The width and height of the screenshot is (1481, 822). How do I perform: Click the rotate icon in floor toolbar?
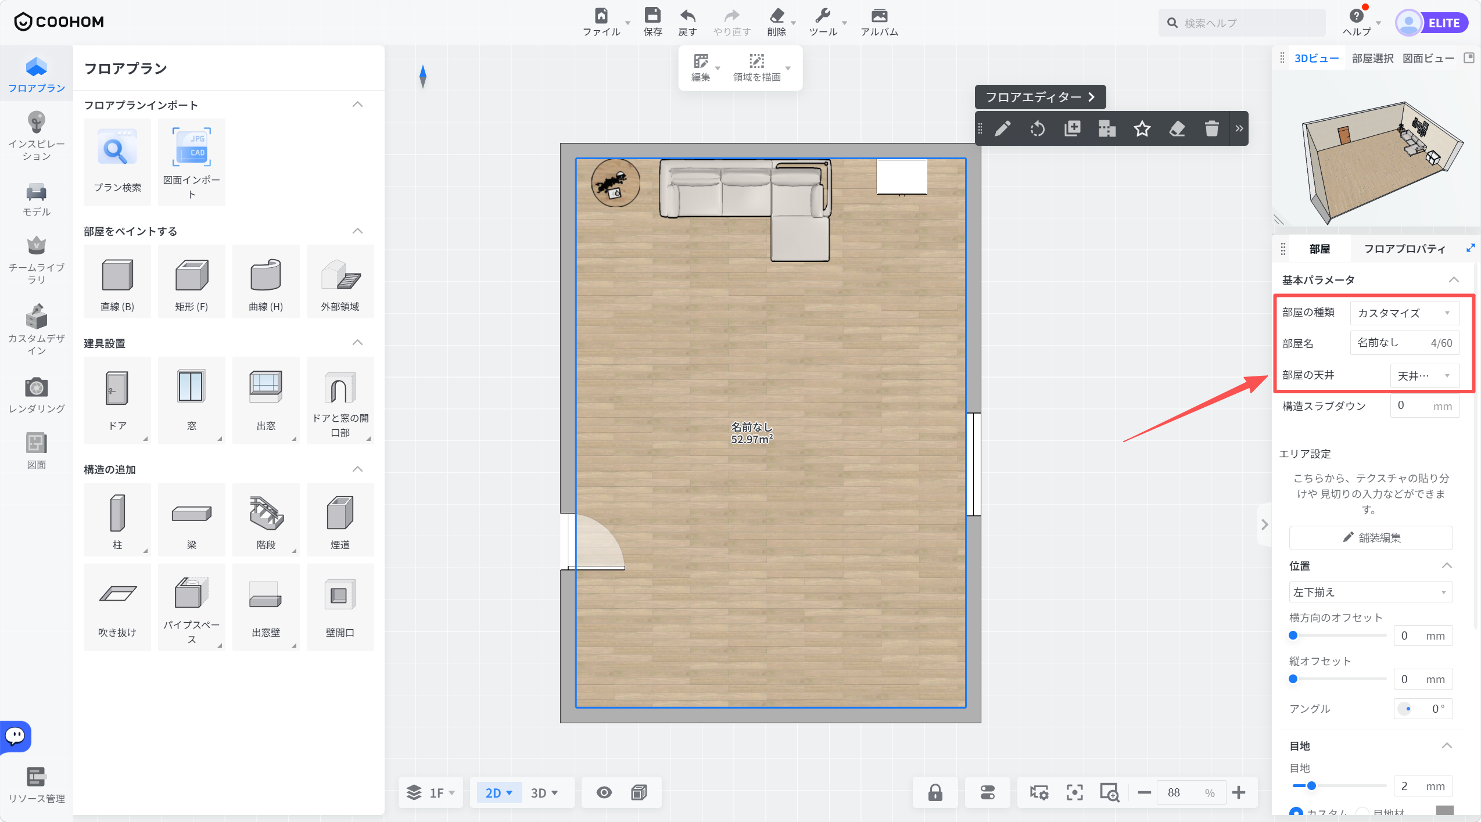[1038, 128]
